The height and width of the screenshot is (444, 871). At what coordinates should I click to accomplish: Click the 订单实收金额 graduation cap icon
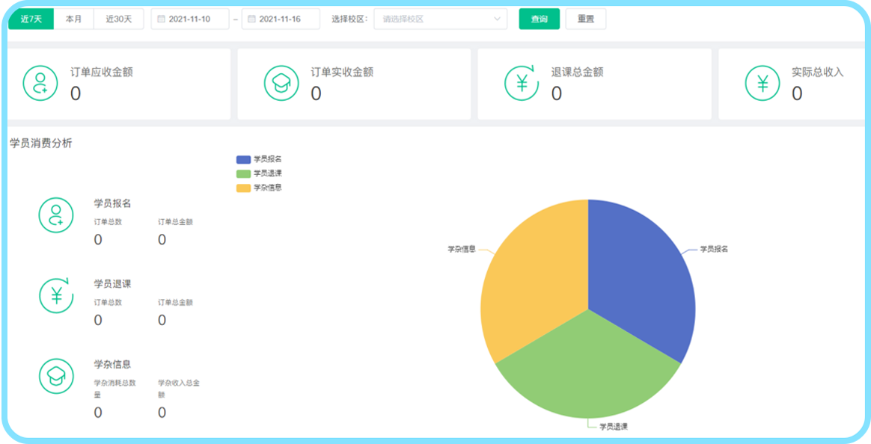tap(281, 83)
